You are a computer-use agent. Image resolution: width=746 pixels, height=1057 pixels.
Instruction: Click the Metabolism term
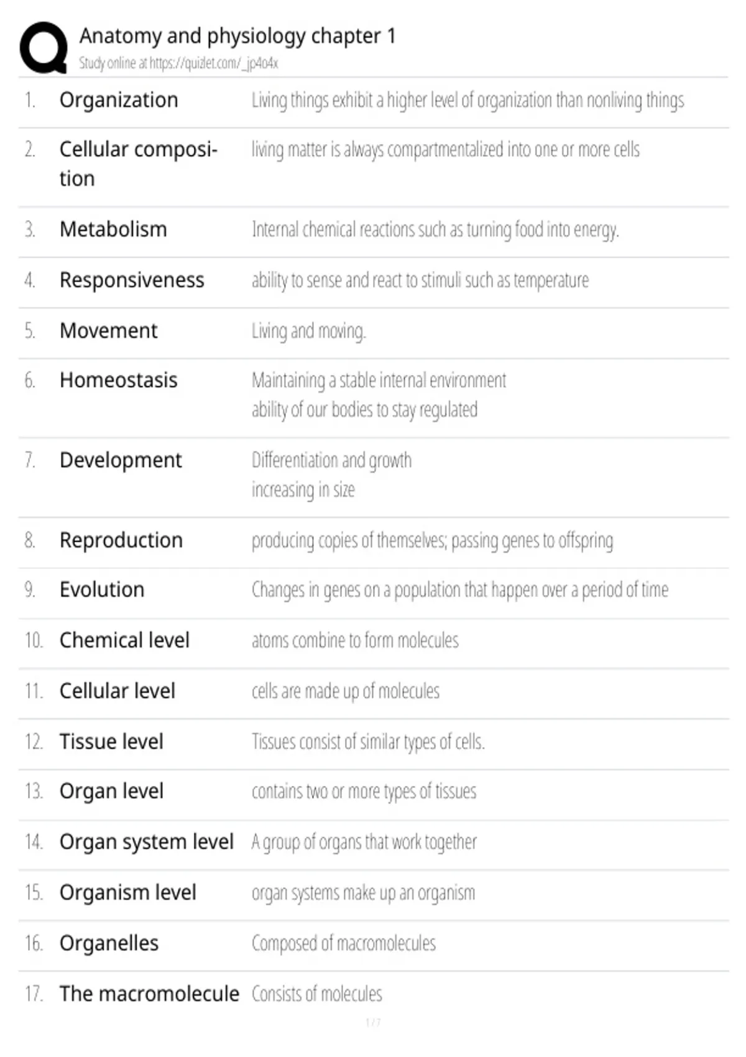(x=113, y=229)
